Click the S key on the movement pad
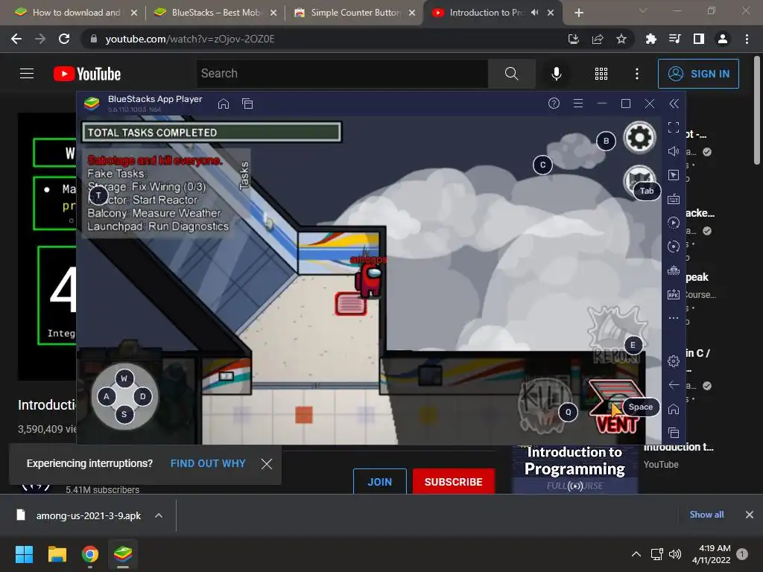Screen dimensions: 763x572 [124, 414]
